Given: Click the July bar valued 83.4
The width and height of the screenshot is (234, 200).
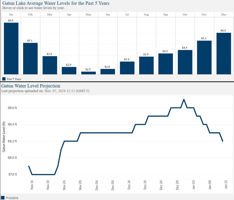Looking at the screenshot, I should (127, 68).
